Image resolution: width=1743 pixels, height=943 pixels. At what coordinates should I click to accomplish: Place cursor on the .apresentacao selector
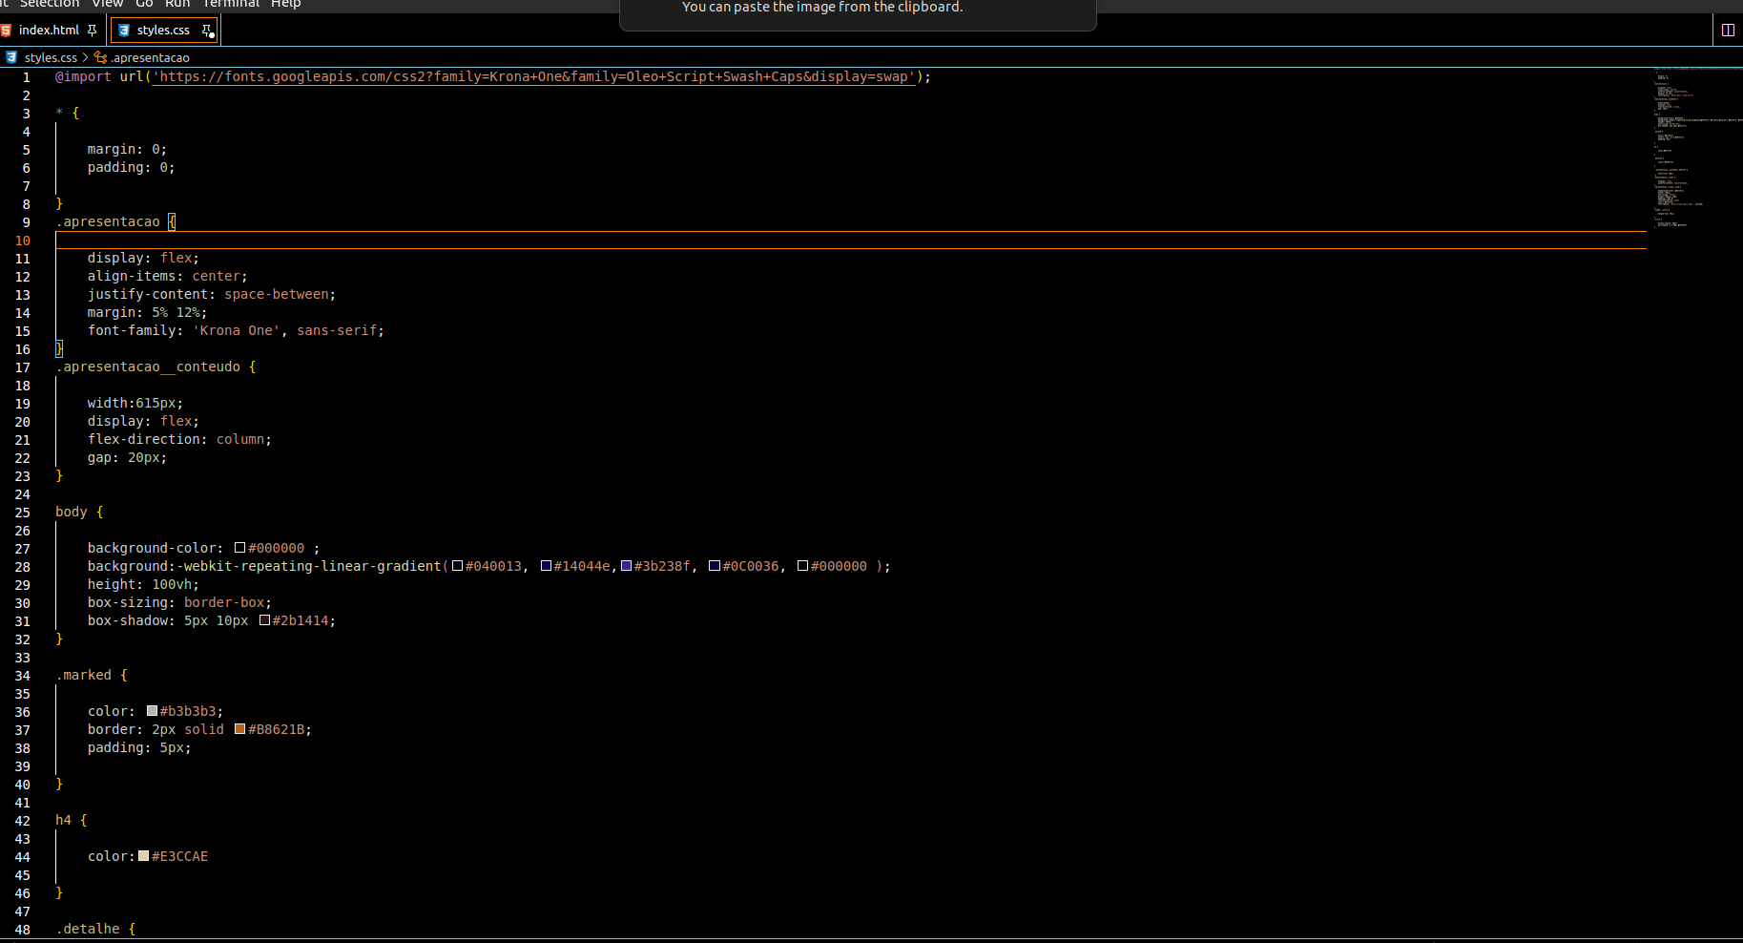[108, 221]
